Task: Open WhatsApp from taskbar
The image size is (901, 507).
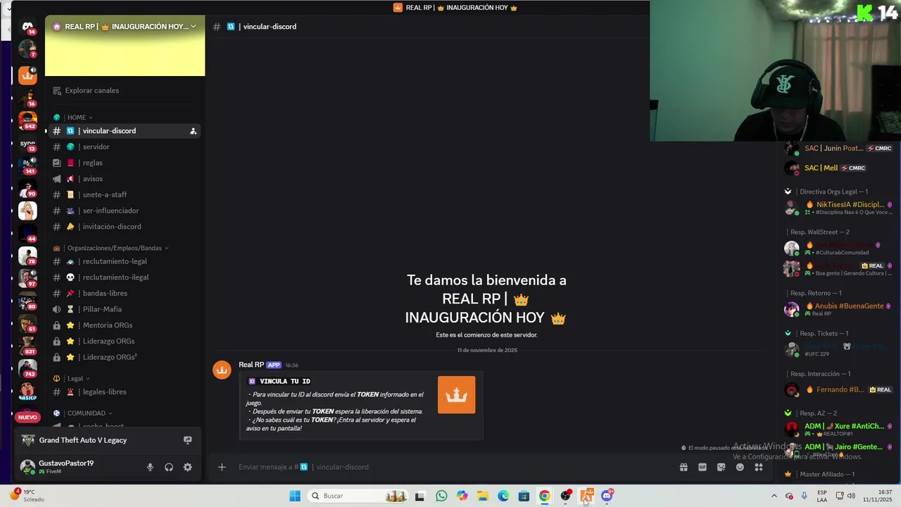Action: pos(441,496)
